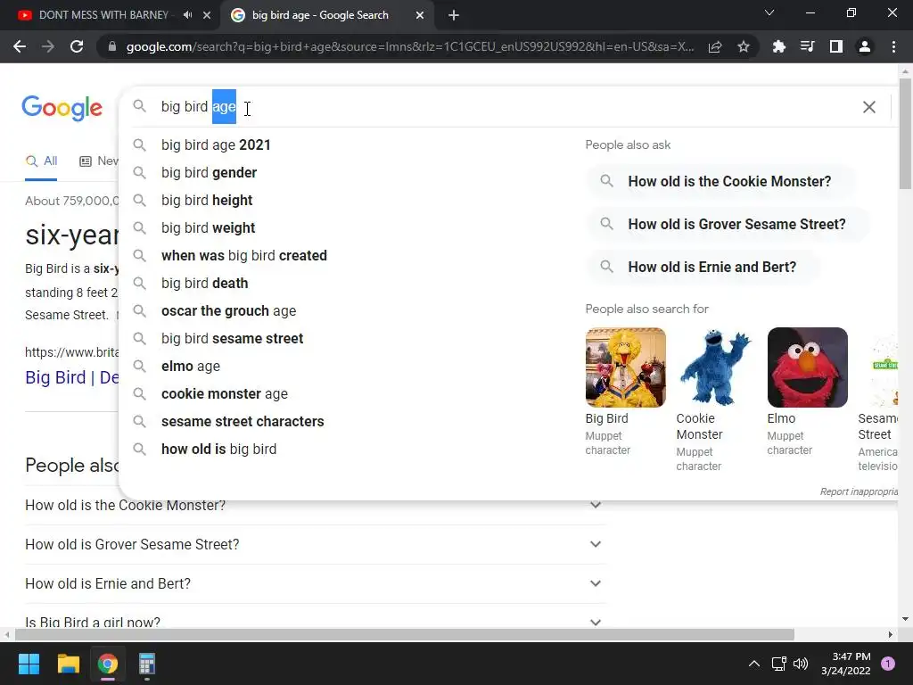This screenshot has width=913, height=685.
Task: Choose suggestion big bird weight
Action: (208, 227)
